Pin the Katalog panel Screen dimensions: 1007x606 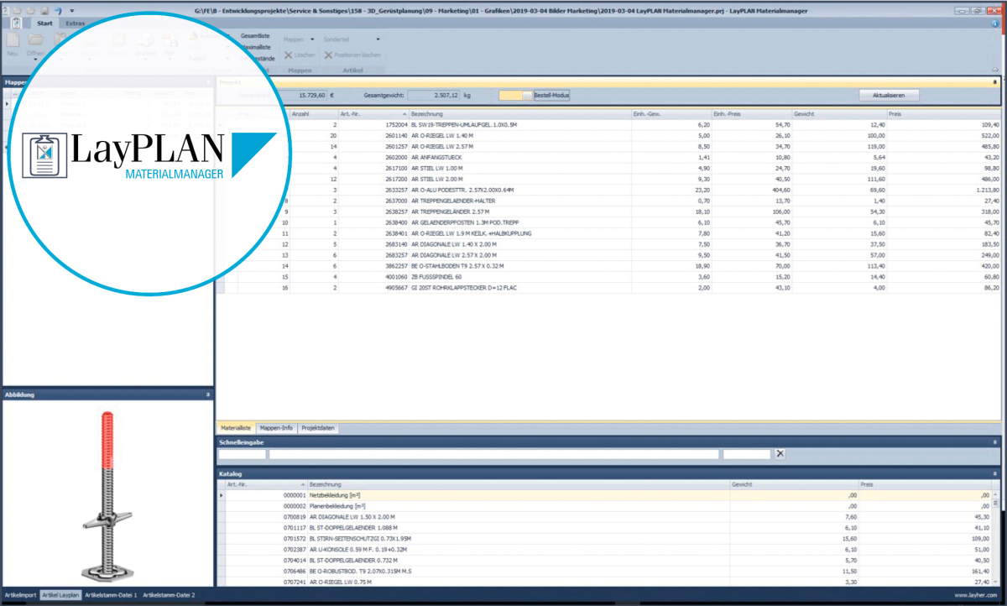(994, 474)
